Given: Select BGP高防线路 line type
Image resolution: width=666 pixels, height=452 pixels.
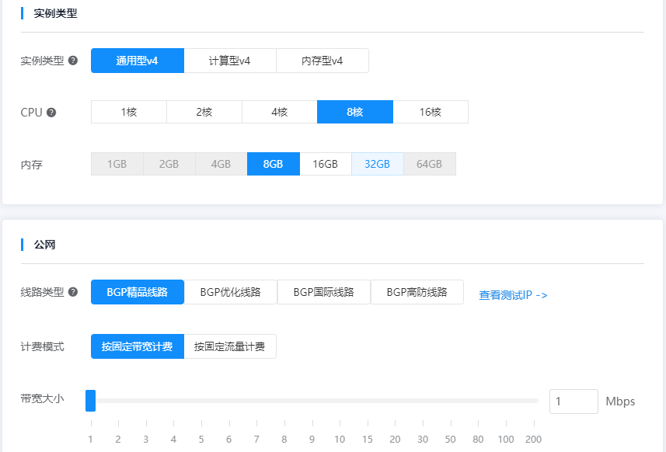Looking at the screenshot, I should [x=417, y=292].
